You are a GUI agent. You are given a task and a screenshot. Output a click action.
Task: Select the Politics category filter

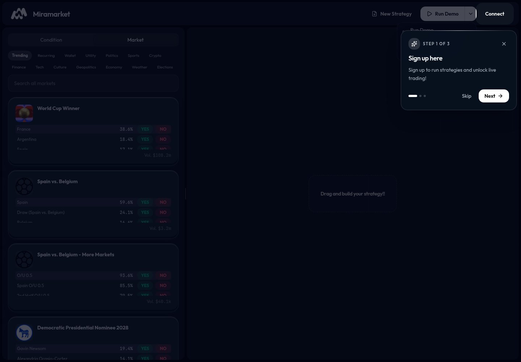(x=112, y=55)
